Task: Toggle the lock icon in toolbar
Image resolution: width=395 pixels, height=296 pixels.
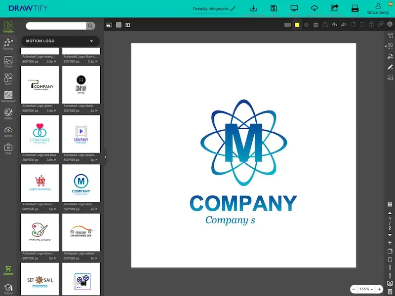Action: [371, 24]
